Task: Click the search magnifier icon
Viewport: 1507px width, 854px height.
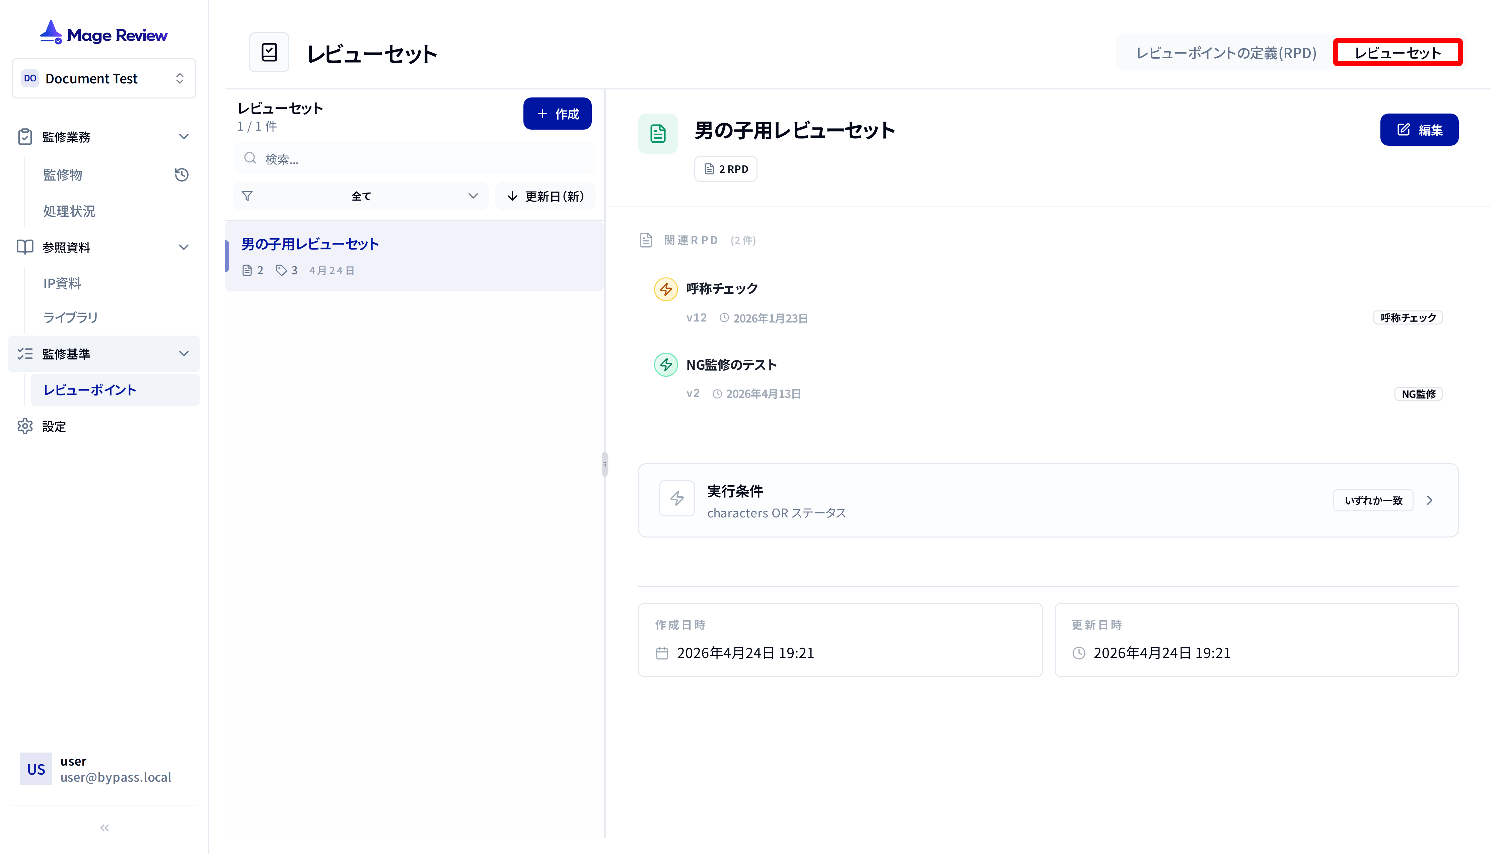Action: pos(250,158)
